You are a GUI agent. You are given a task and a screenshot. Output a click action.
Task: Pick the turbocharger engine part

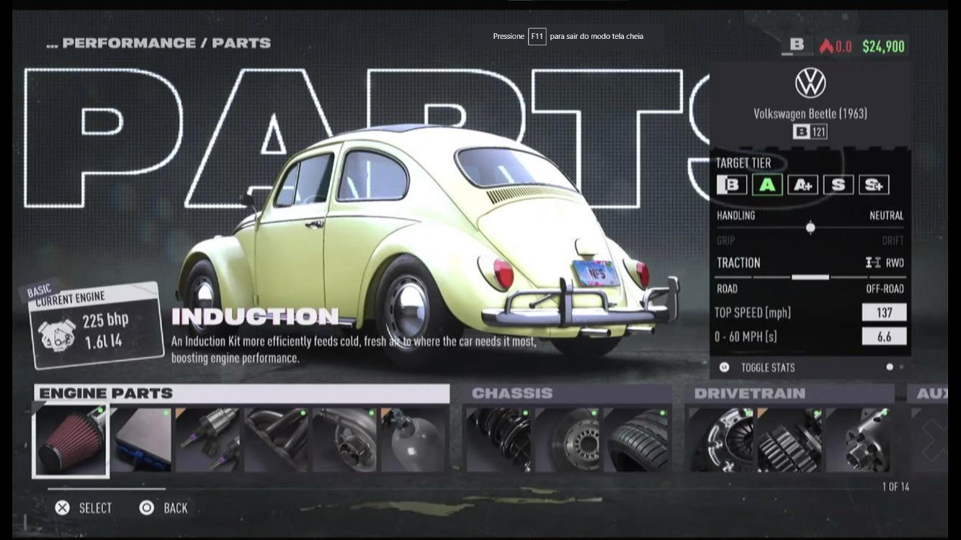(x=344, y=440)
